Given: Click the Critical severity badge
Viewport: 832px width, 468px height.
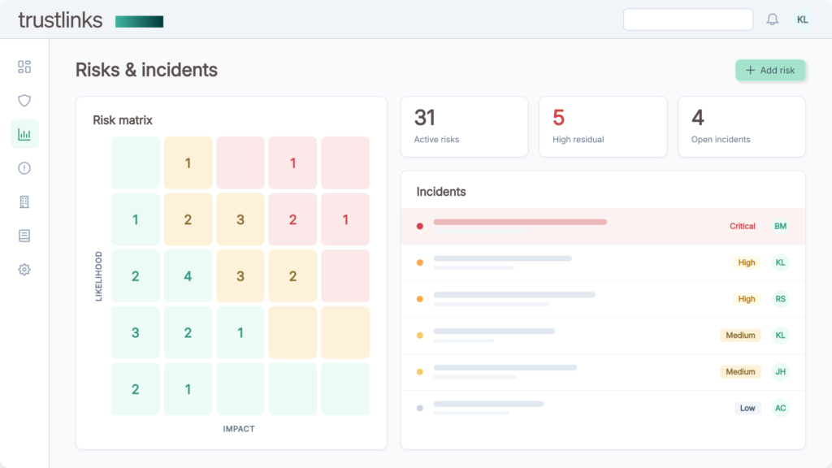Looking at the screenshot, I should click(x=743, y=226).
